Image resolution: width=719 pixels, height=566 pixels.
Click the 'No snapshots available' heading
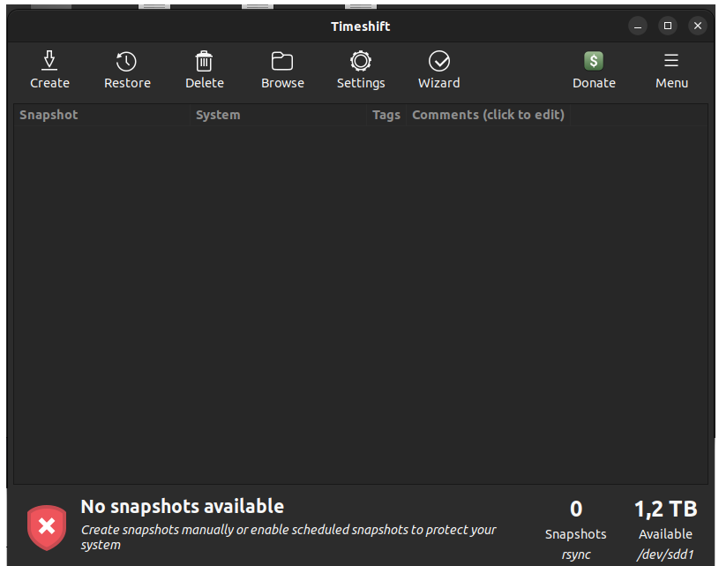pos(182,506)
